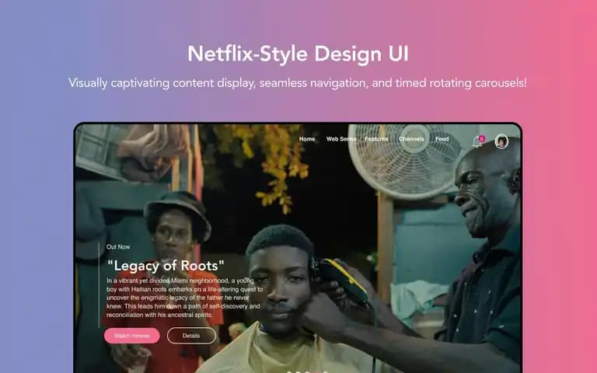Open the Web Series nav item

[341, 139]
